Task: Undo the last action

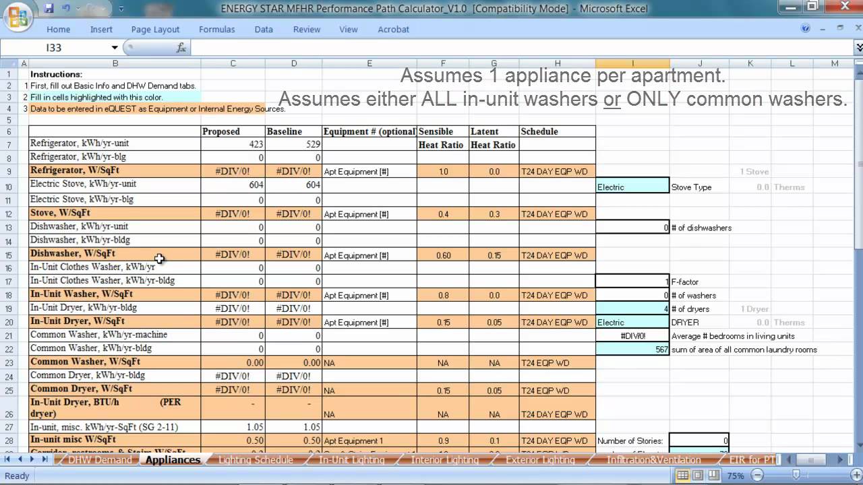Action: pos(66,9)
